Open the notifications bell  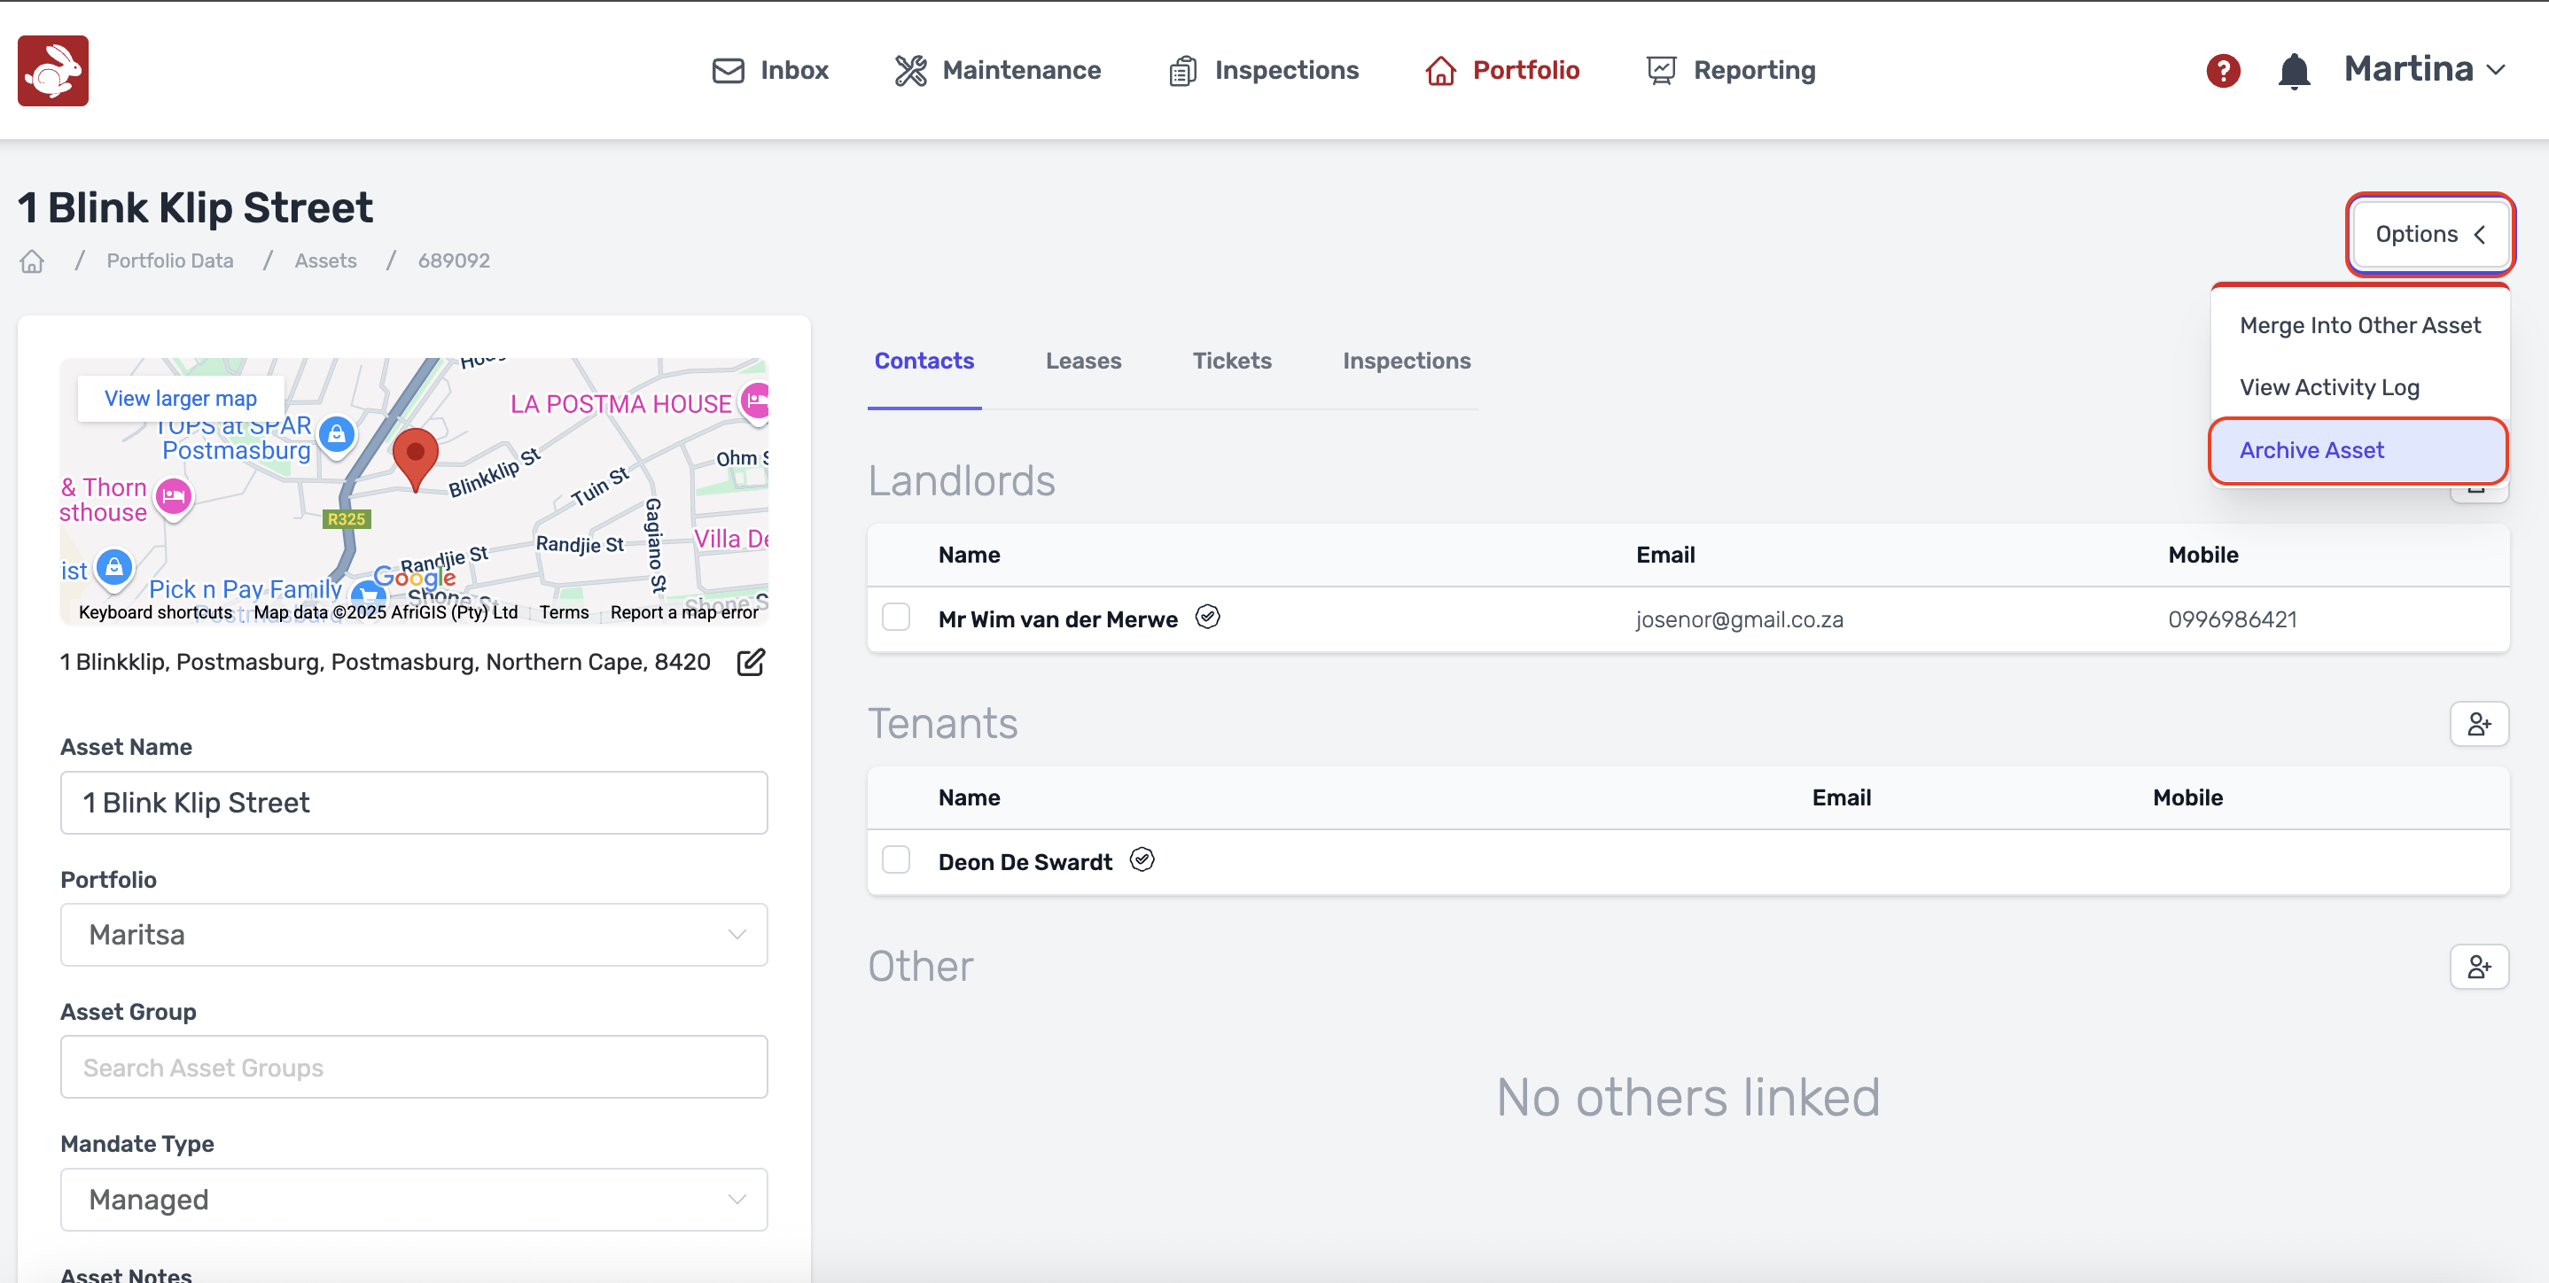pyautogui.click(x=2293, y=70)
